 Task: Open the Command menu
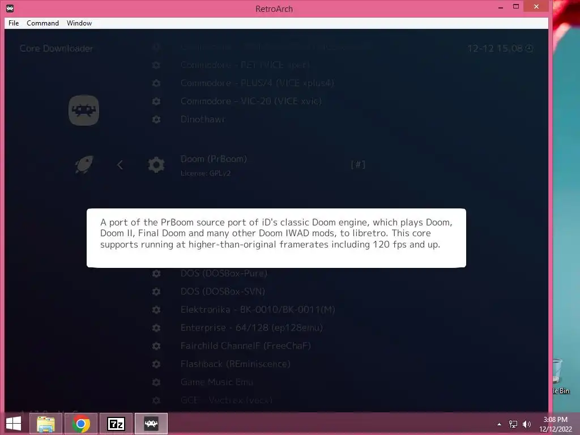tap(42, 23)
